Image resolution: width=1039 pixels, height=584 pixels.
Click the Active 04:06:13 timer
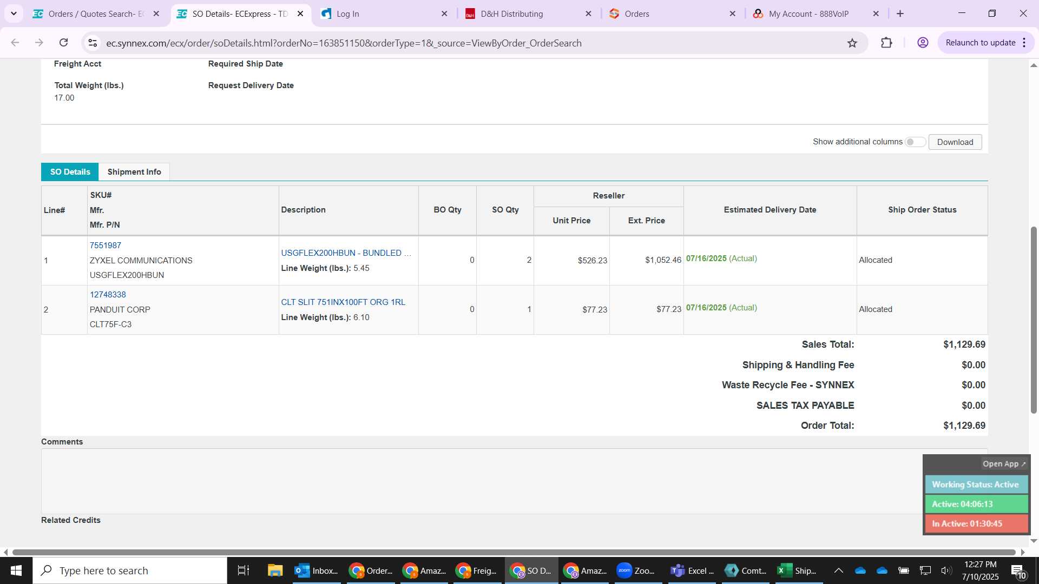pos(976,504)
